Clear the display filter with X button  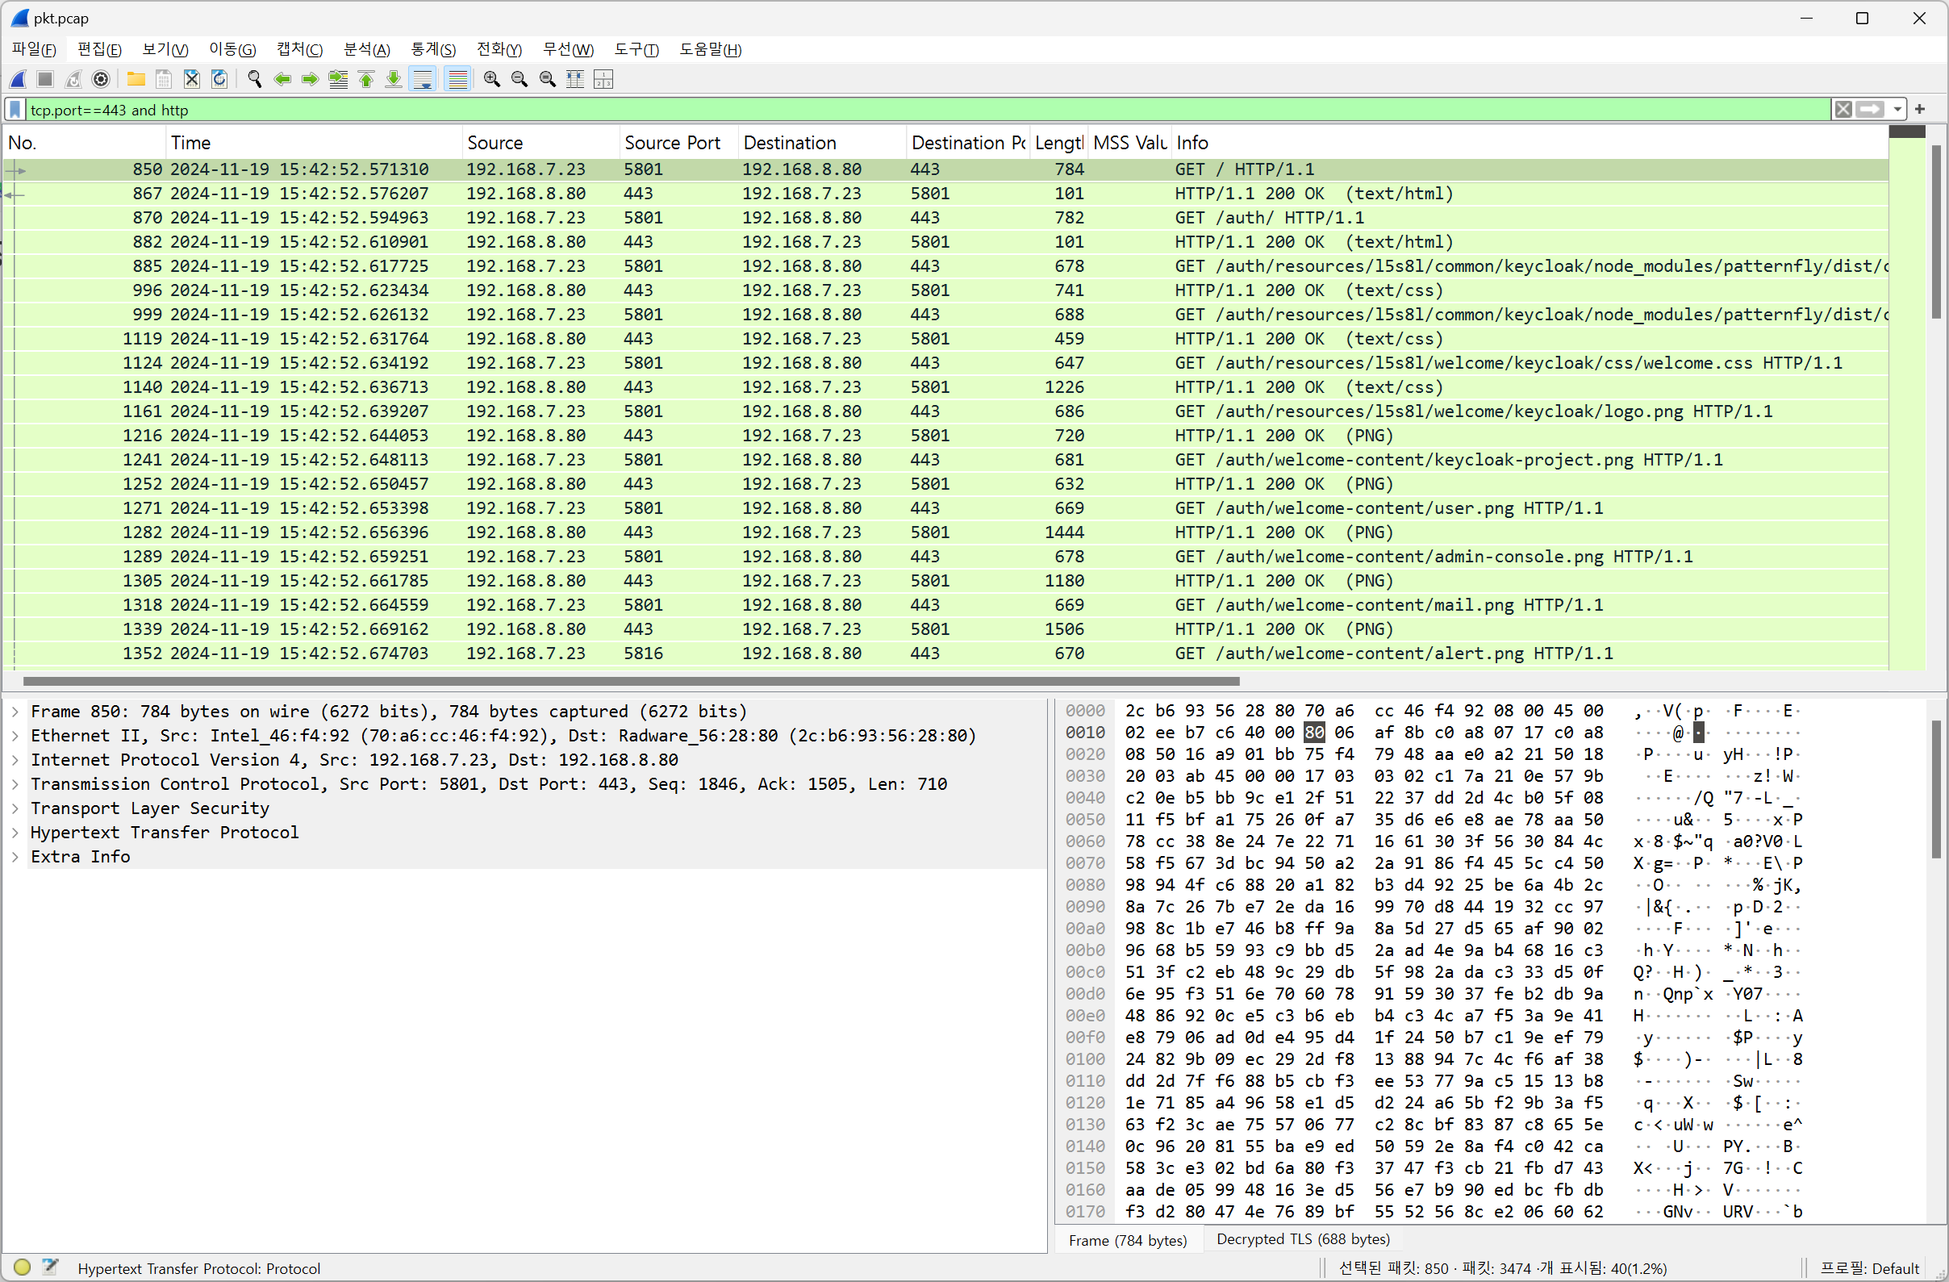click(1843, 110)
